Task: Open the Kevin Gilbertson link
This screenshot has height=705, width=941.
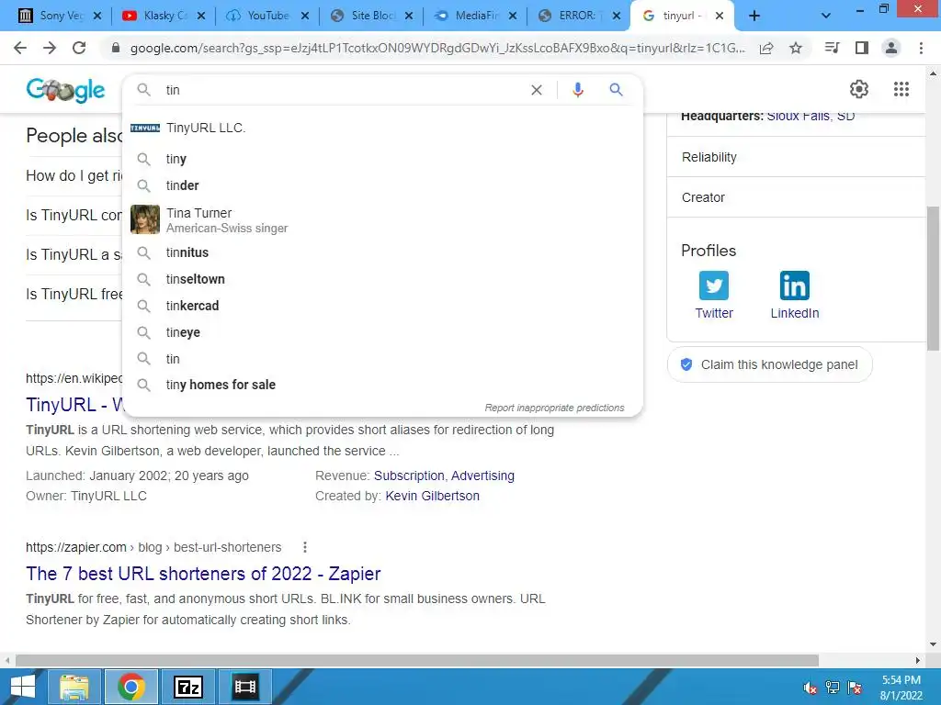Action: click(432, 496)
